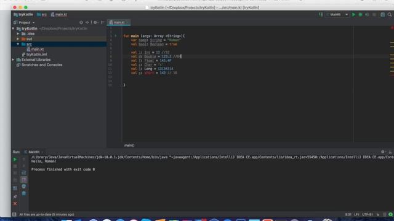Screen dimensions: 394x221
Task: Click the red error indicator atop editor scrollbar
Action: (x=392, y=28)
